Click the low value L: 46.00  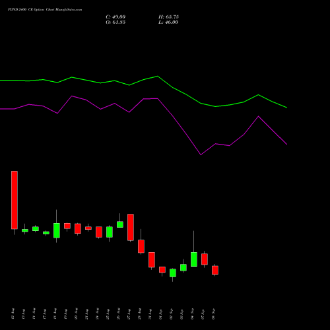168,22
